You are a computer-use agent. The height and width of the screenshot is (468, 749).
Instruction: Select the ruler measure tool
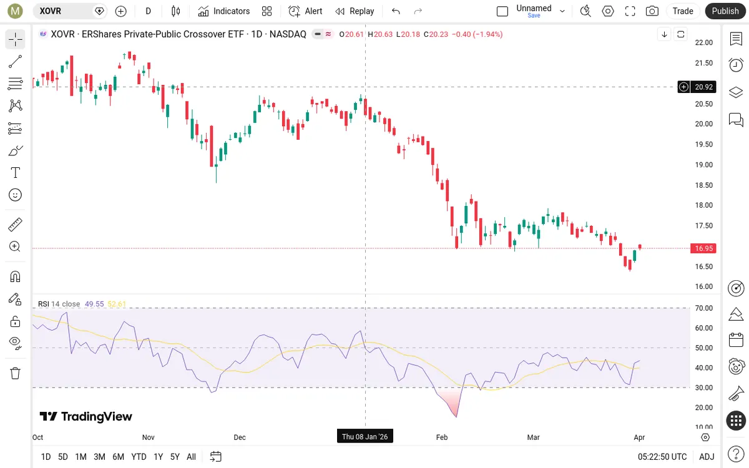tap(16, 224)
